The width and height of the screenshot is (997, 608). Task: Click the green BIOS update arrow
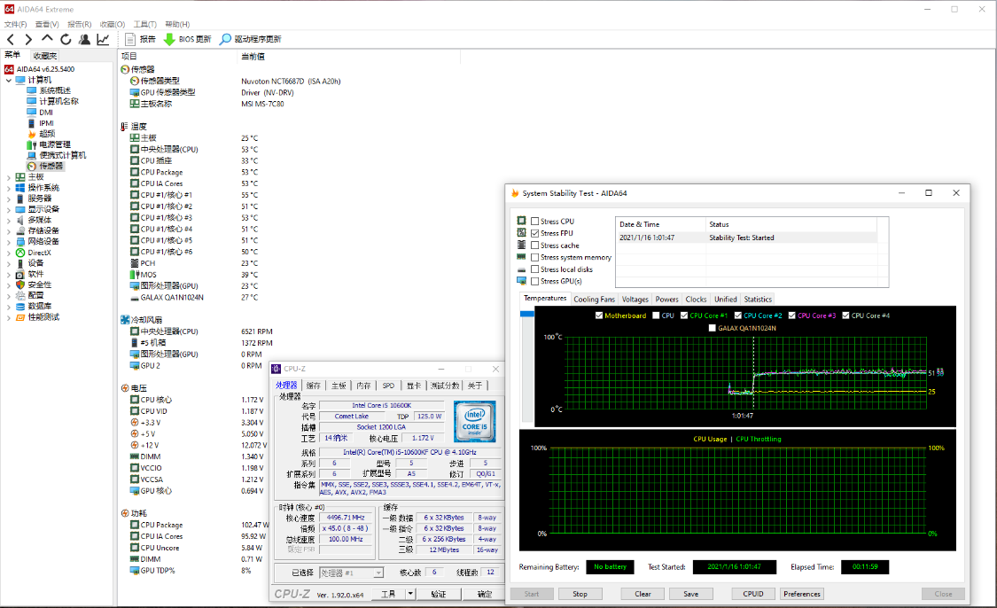(169, 39)
